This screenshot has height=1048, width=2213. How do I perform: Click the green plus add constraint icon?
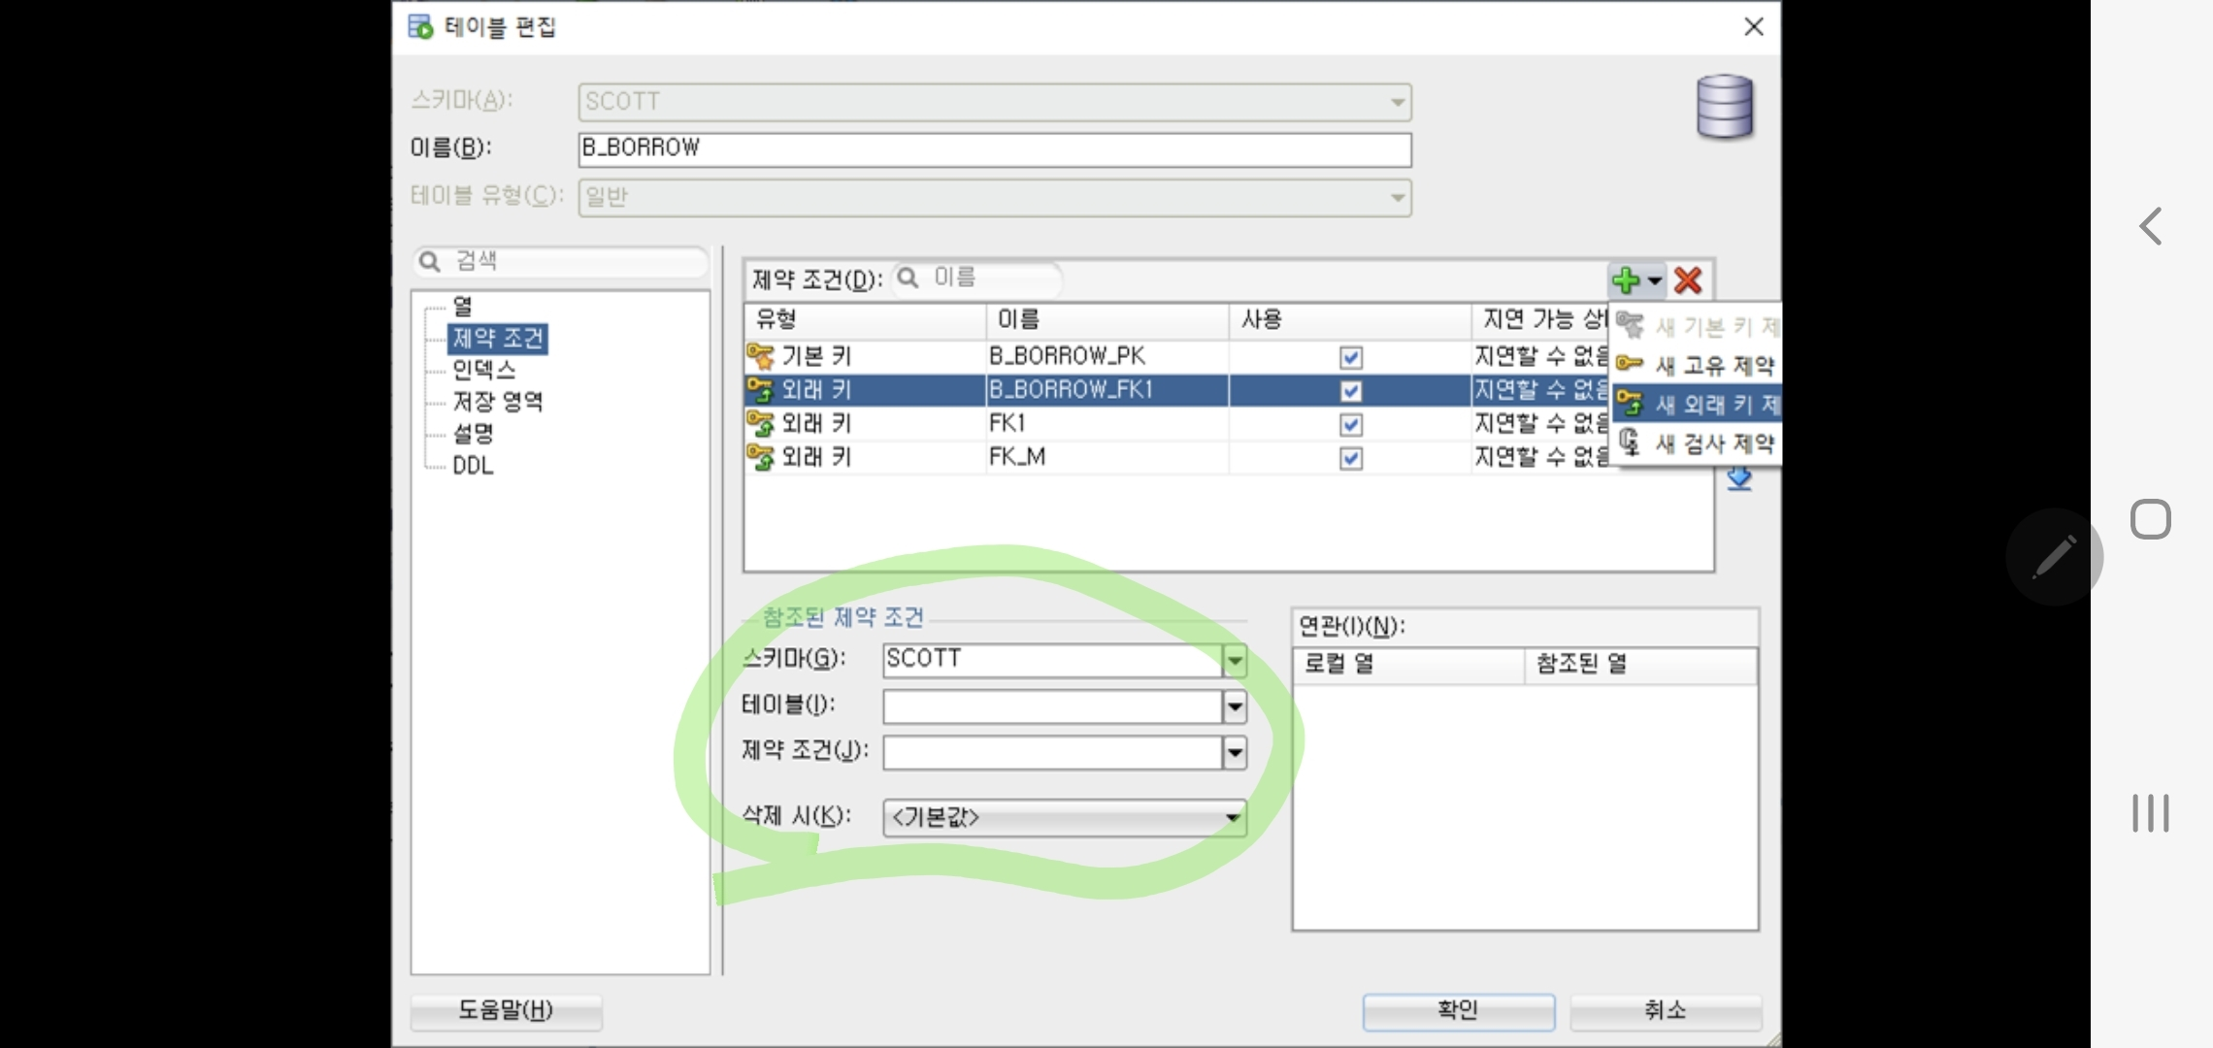1627,280
